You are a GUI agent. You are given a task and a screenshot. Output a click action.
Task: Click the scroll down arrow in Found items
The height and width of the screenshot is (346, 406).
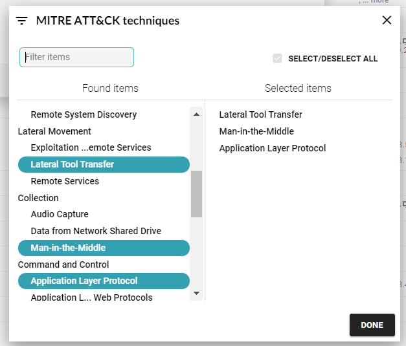(x=197, y=293)
